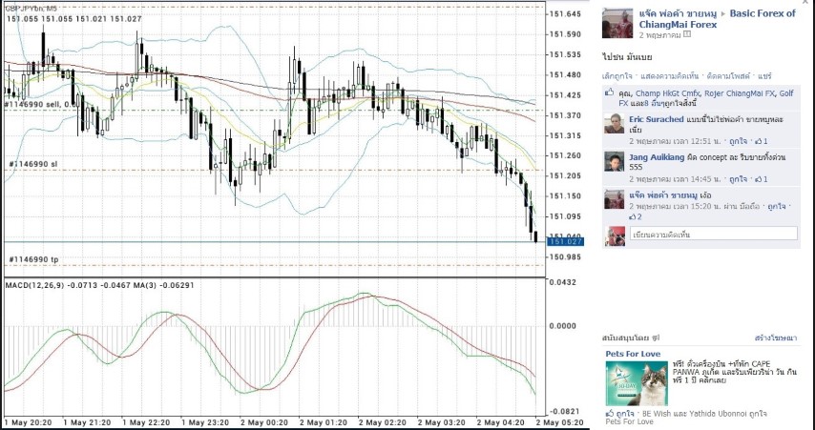Open Basic Forex of ChiangMai Forex group
Image resolution: width=815 pixels, height=430 pixels.
click(x=718, y=19)
